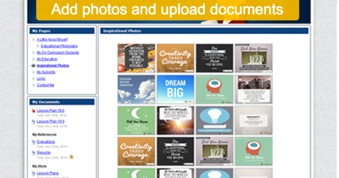Screen dimensions: 339x178
Task: Select the Inspirational Photos page link
Action: [x=53, y=66]
